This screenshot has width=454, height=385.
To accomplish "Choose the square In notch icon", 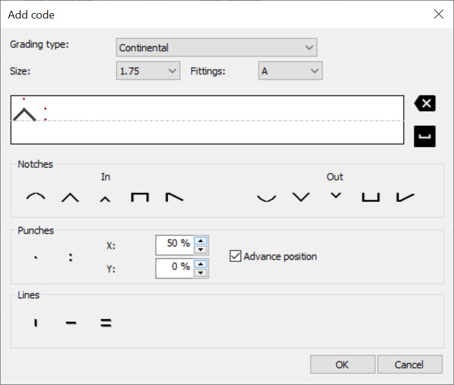I will 140,198.
